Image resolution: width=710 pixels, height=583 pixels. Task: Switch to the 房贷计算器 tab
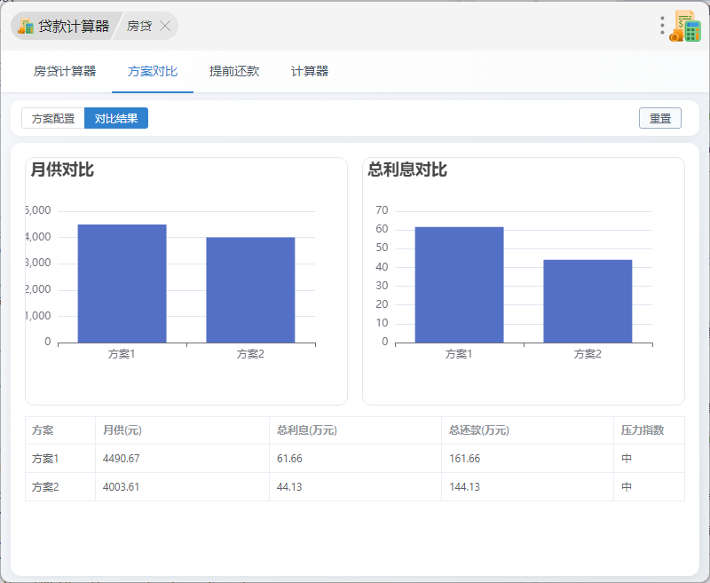65,72
